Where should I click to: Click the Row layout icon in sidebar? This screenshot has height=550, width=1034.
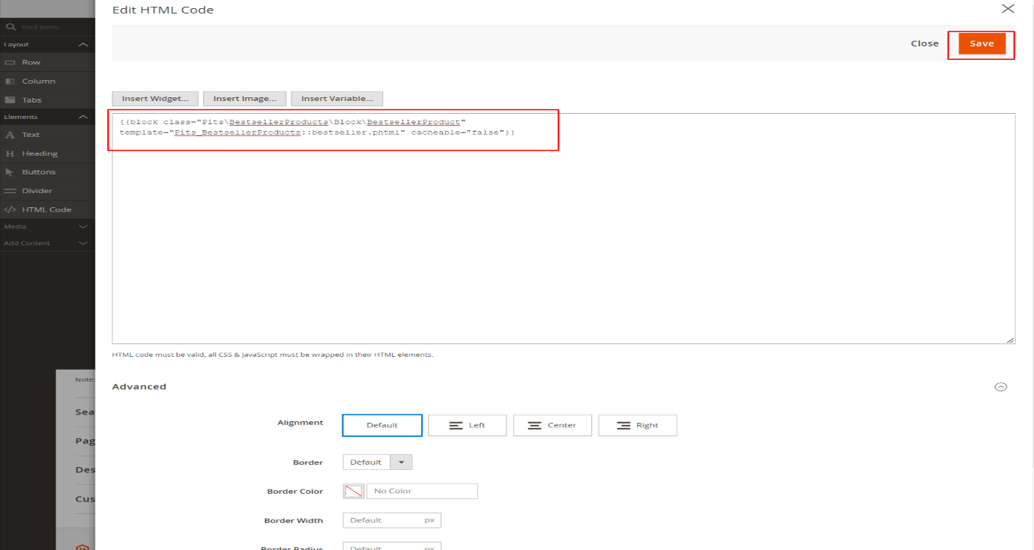pyautogui.click(x=10, y=62)
